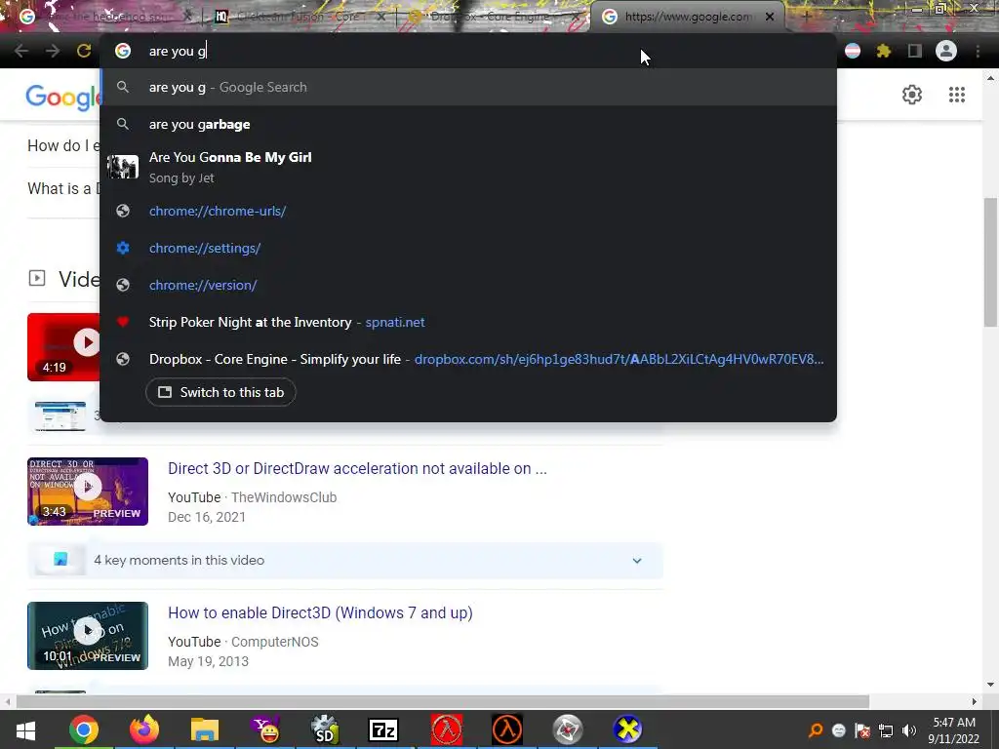Switch to the first hedgehog search tab
Image resolution: width=999 pixels, height=749 pixels.
[101, 17]
